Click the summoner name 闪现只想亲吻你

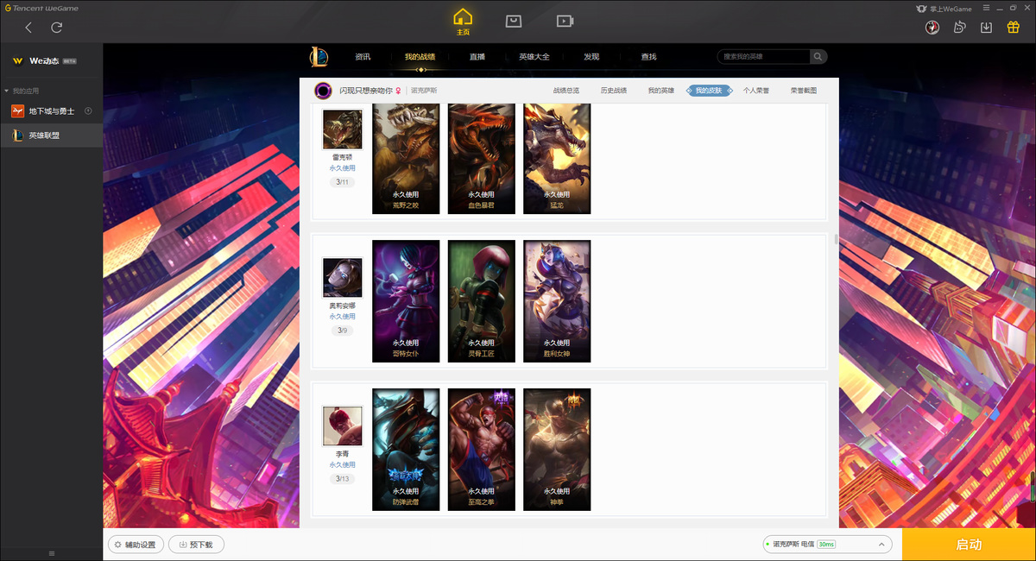click(366, 91)
